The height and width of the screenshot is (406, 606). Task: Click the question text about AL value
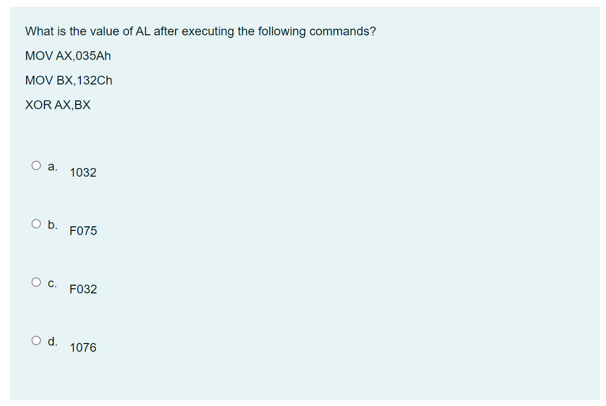pos(201,31)
